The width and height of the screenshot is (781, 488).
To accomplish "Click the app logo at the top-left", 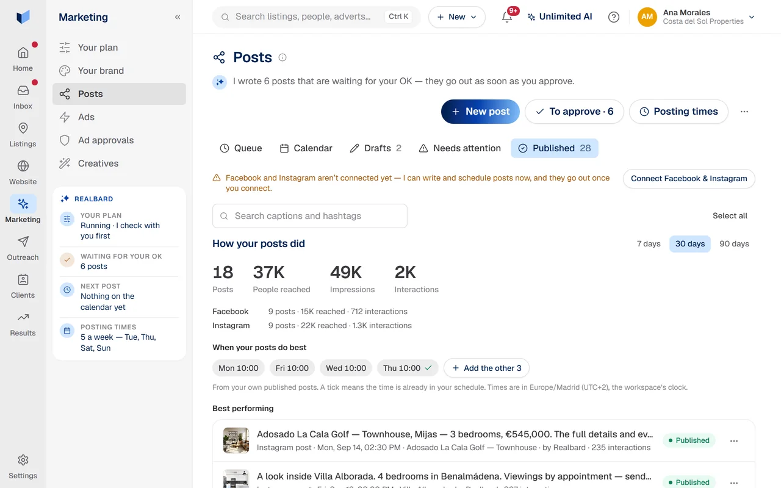I will 23,17.
